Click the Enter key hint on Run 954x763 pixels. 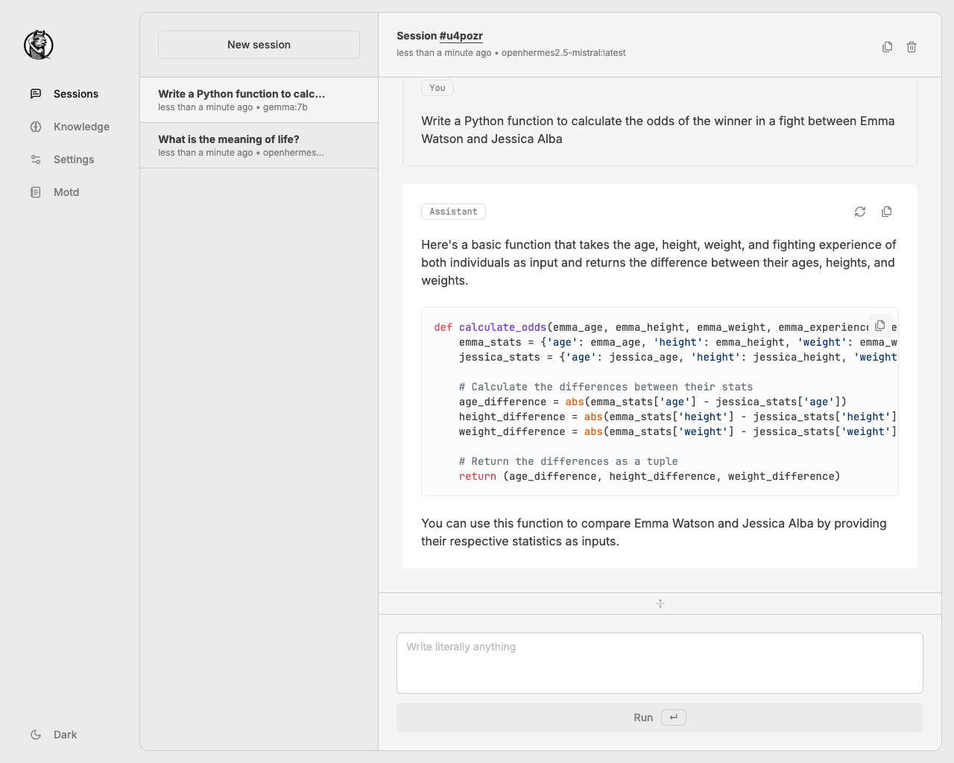673,718
